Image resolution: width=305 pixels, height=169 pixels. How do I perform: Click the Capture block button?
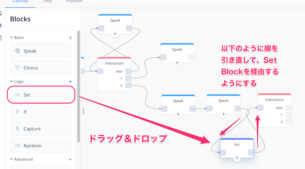click(41, 129)
